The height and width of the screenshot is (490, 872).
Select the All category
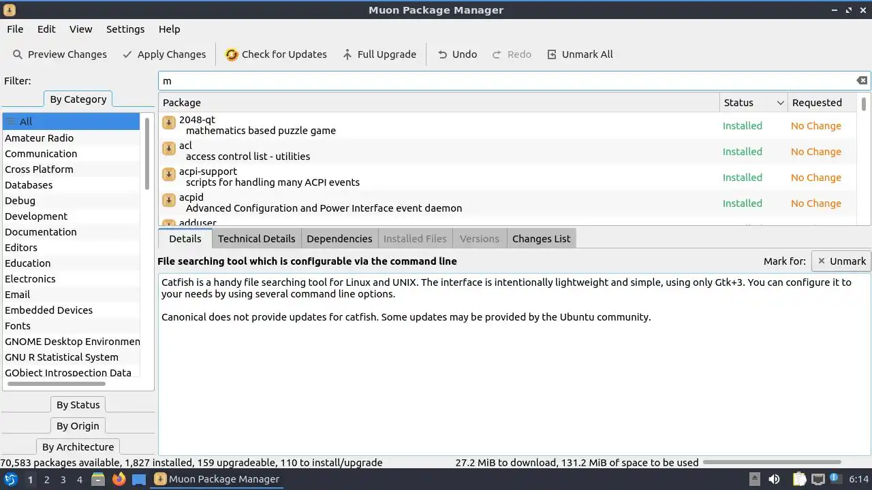[x=71, y=122]
